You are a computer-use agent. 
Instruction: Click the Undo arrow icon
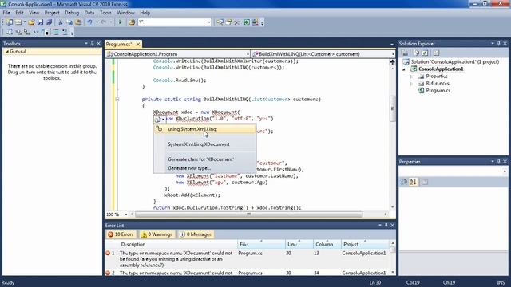click(x=89, y=22)
